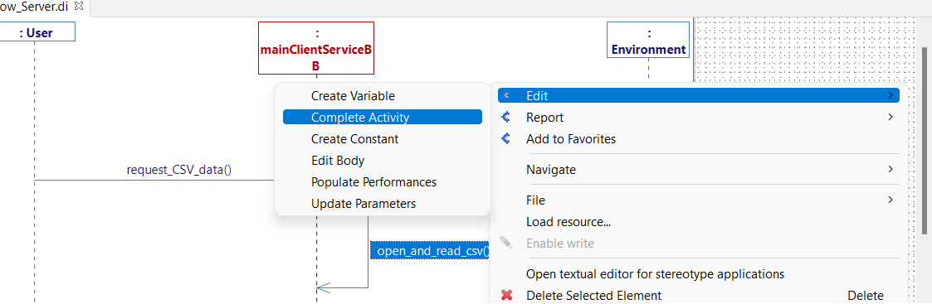Screen dimensions: 932x304
Task: Select Load resource... option
Action: tap(699, 222)
